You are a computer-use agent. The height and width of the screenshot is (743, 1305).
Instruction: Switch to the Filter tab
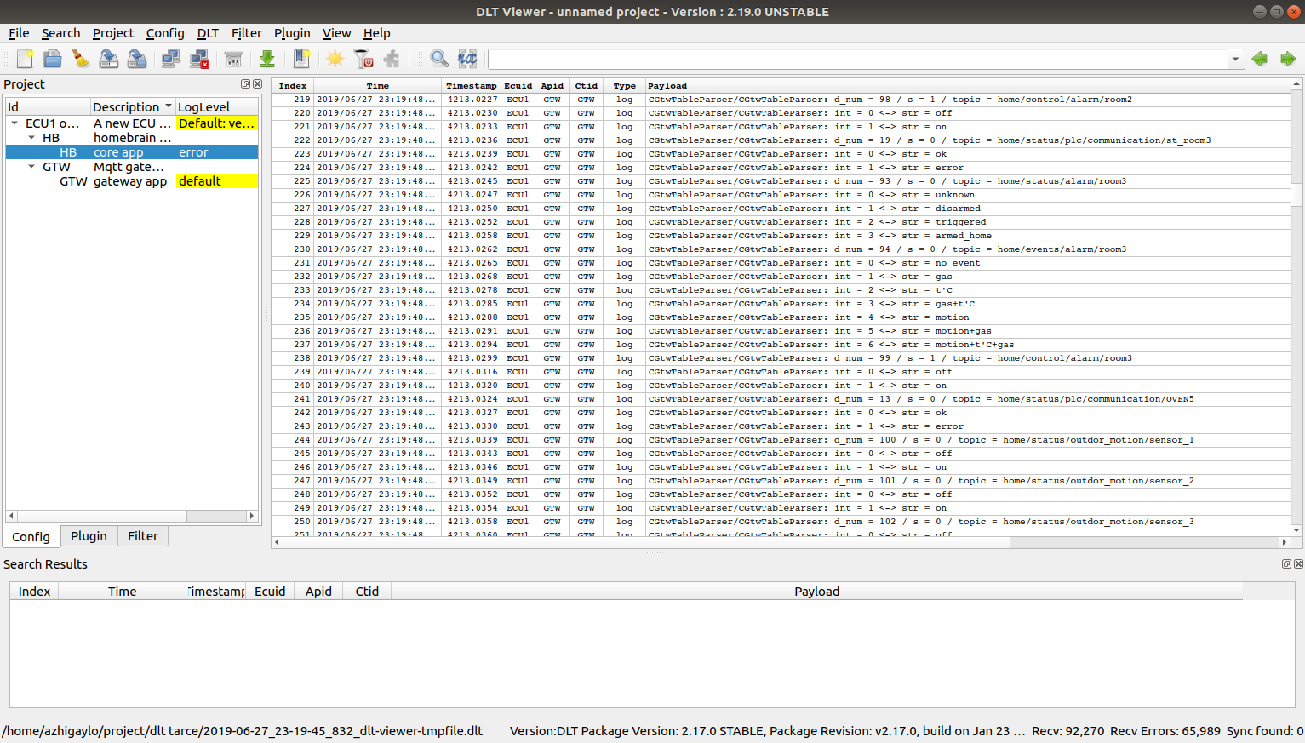(143, 536)
